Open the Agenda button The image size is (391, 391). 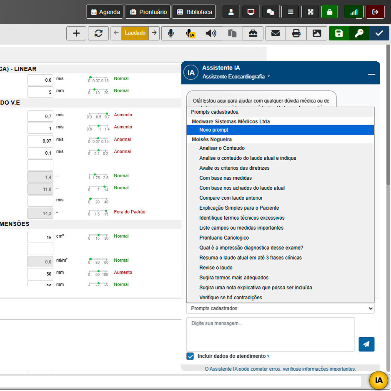coord(105,12)
